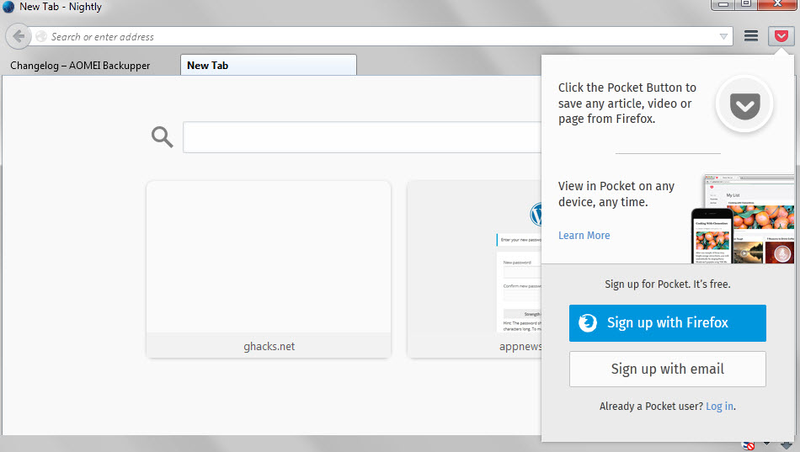Select the New Tab tab
The image size is (800, 452).
click(269, 66)
